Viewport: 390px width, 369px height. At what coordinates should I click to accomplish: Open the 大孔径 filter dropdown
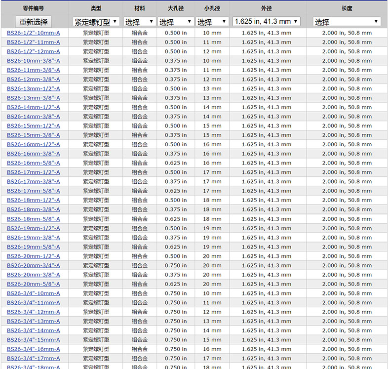tap(175, 22)
